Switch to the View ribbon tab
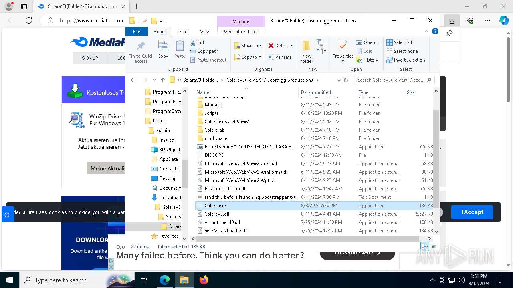The width and height of the screenshot is (513, 288). [205, 32]
